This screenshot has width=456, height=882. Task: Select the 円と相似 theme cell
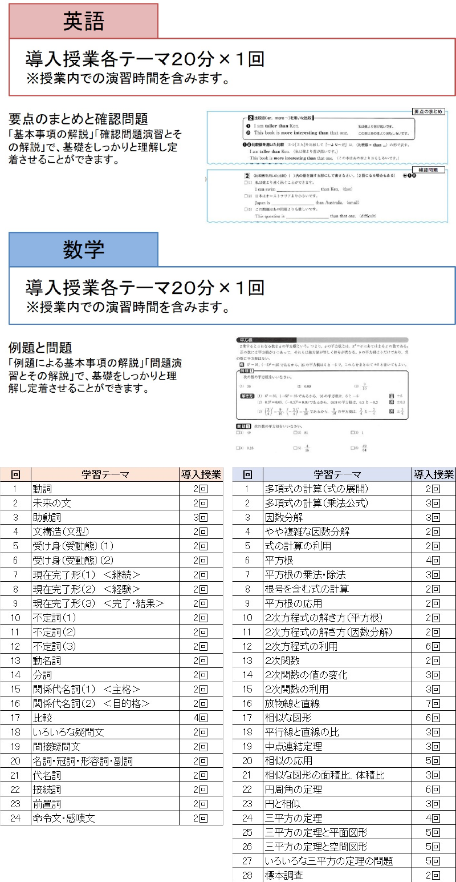point(337,804)
